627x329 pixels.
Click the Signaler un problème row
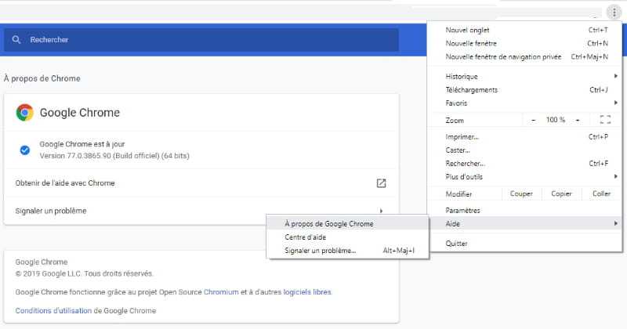201,211
